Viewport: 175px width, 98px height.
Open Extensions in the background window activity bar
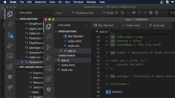click(x=10, y=66)
